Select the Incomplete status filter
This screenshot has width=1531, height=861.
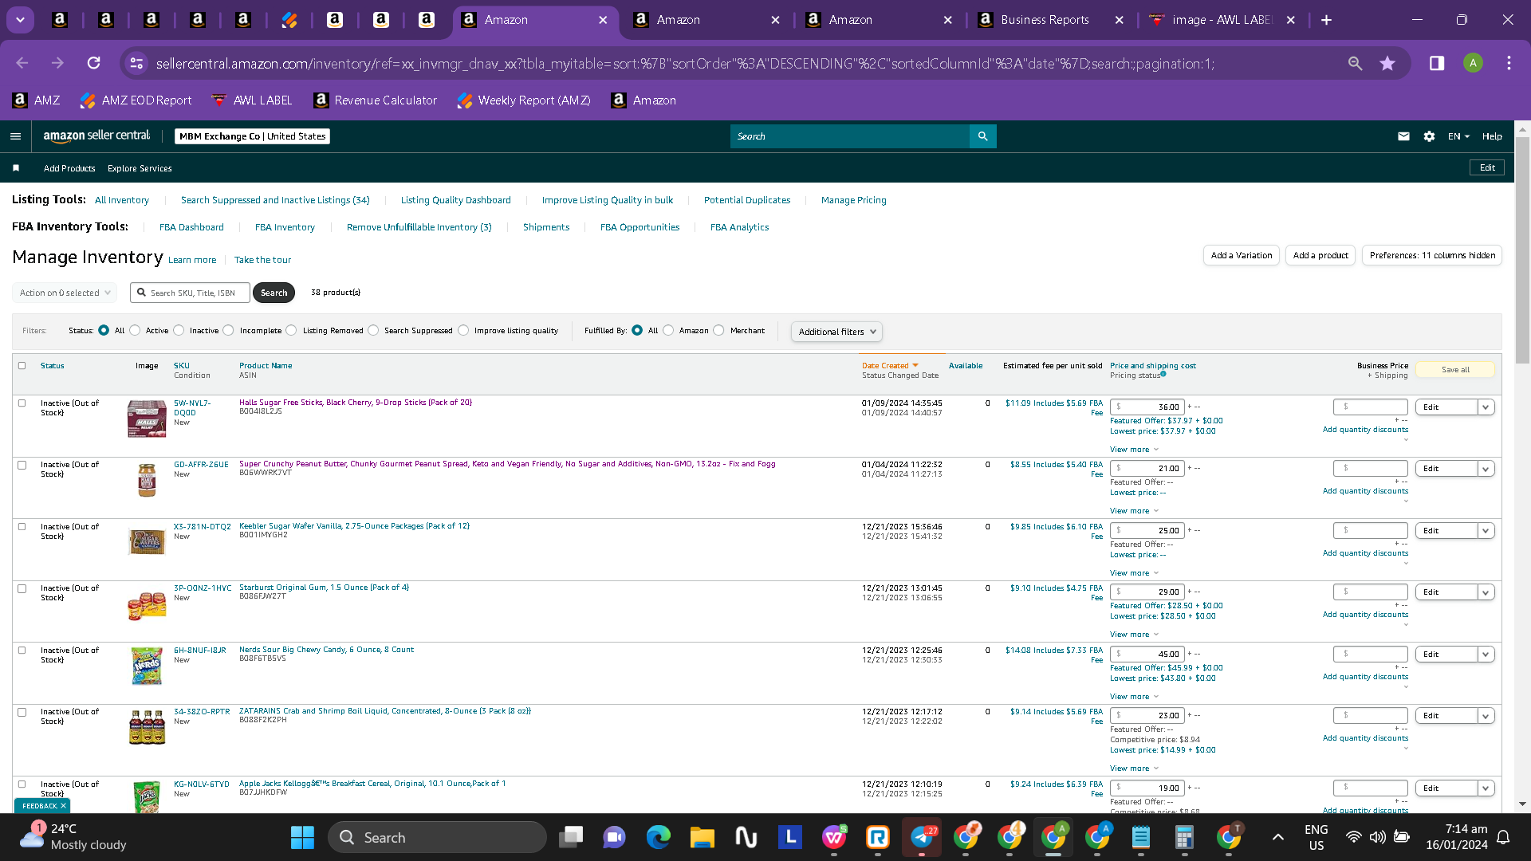pyautogui.click(x=229, y=330)
